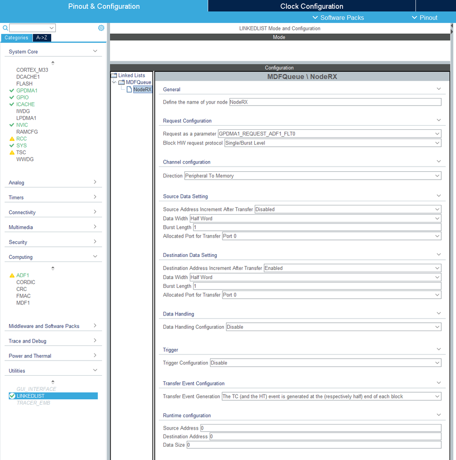Expand the Trace and Debug category

tap(95, 340)
